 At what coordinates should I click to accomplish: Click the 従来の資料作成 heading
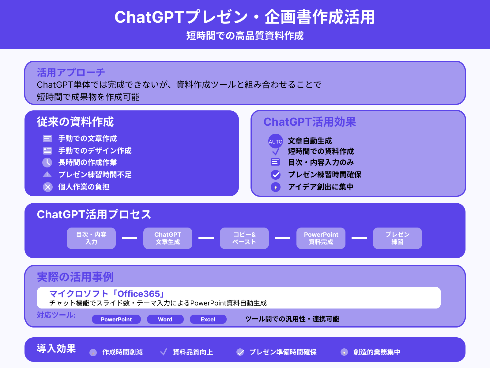75,122
